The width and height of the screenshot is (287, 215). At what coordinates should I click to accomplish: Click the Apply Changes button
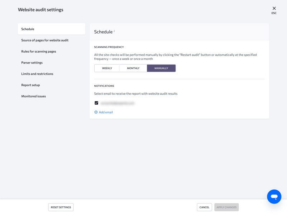click(x=226, y=207)
